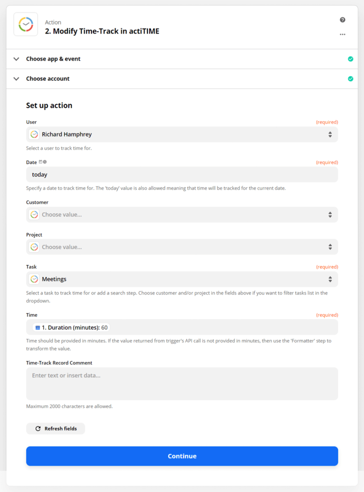Screen dimensions: 364x492
Task: Open the User selection dropdown
Action: click(x=330, y=135)
